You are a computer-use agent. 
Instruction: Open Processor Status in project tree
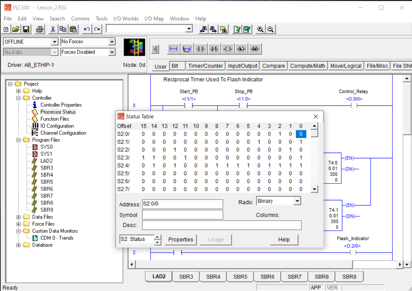coord(58,112)
